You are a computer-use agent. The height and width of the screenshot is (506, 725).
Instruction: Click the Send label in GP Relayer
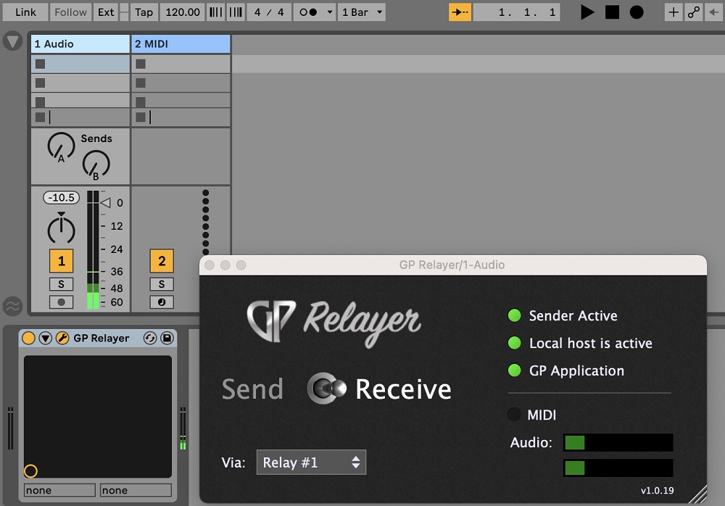coord(252,389)
